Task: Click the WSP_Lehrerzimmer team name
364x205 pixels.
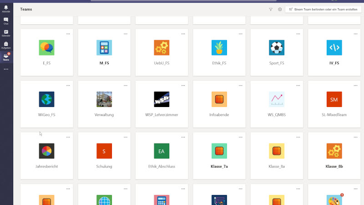Action: click(162, 115)
